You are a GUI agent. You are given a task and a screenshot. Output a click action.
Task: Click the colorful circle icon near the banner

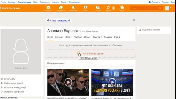point(134,20)
